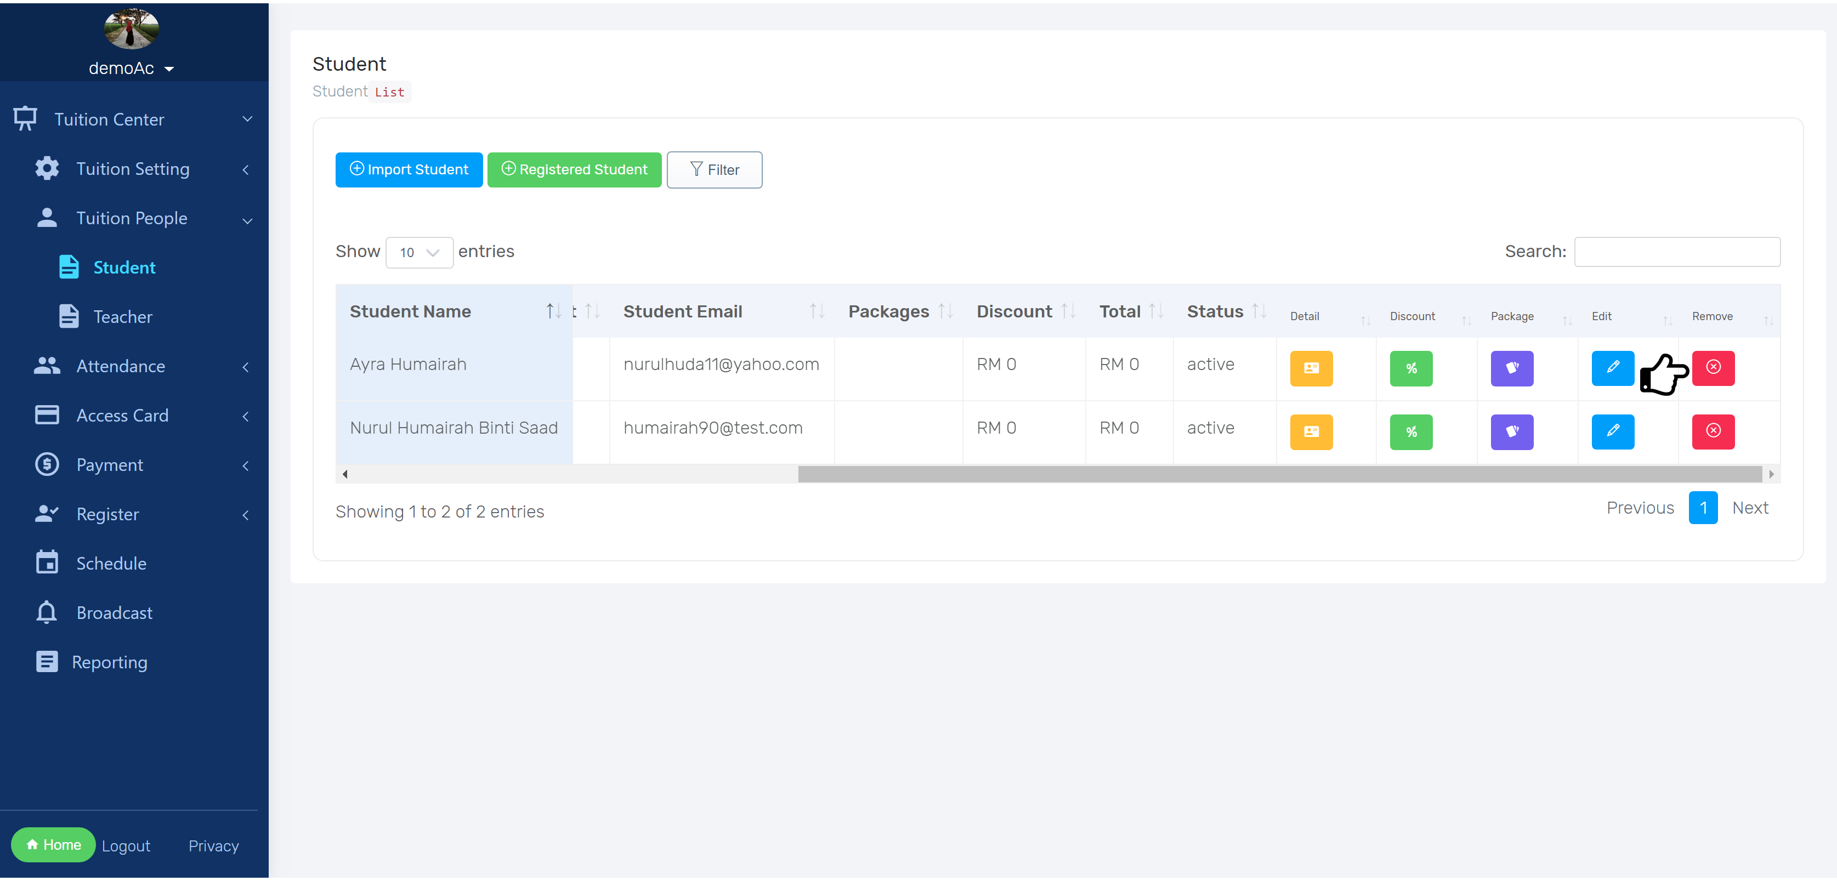Click the Import Student button
Viewport: 1837px width, 881px height.
click(409, 169)
